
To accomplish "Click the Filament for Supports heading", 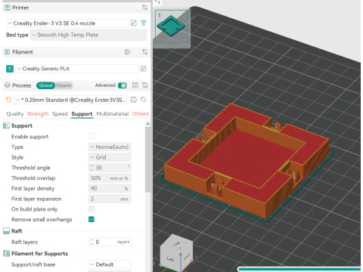I will click(x=39, y=254).
